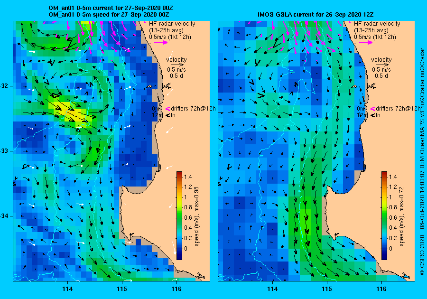
Task: Click the 1.4 tick label on OM_an01 colorbar
Action: [188, 177]
